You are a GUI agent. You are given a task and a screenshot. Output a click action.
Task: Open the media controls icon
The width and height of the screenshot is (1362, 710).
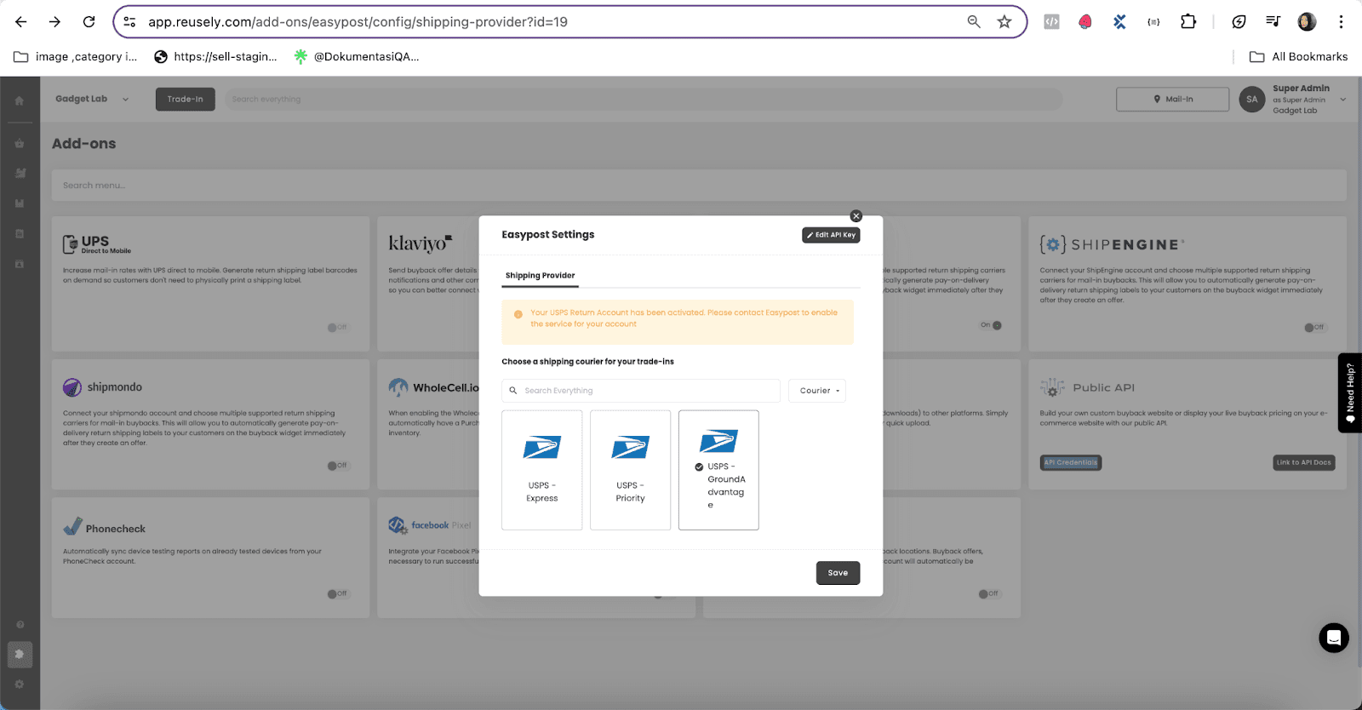(x=1273, y=22)
